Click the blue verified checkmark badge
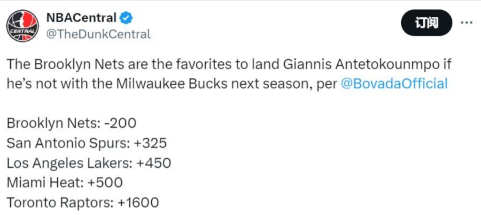The image size is (481, 215). coord(126,18)
